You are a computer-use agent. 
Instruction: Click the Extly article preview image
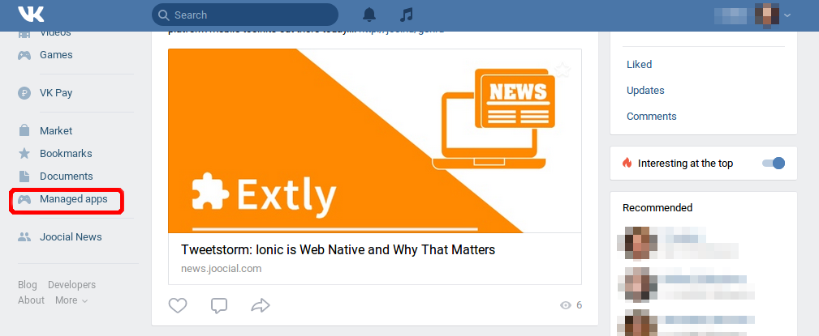[374, 141]
